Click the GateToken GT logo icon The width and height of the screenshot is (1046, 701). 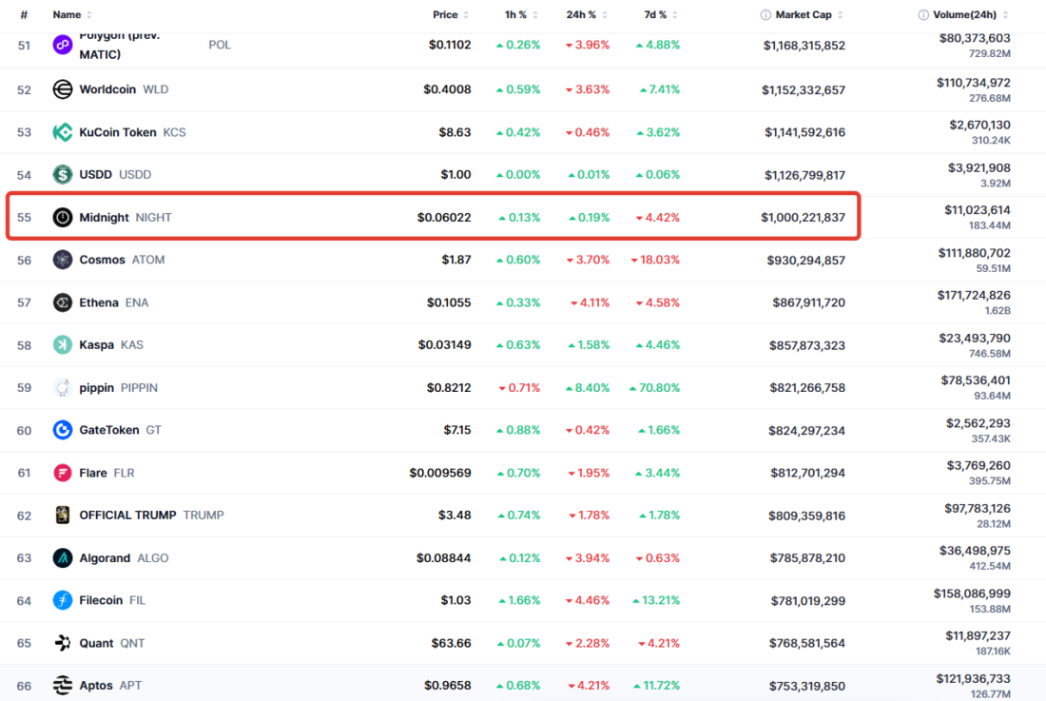63,430
